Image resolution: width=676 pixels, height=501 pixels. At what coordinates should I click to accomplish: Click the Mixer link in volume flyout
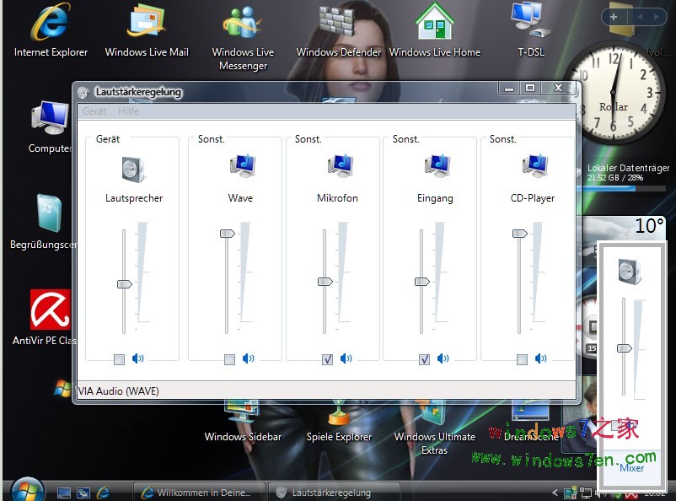click(631, 468)
